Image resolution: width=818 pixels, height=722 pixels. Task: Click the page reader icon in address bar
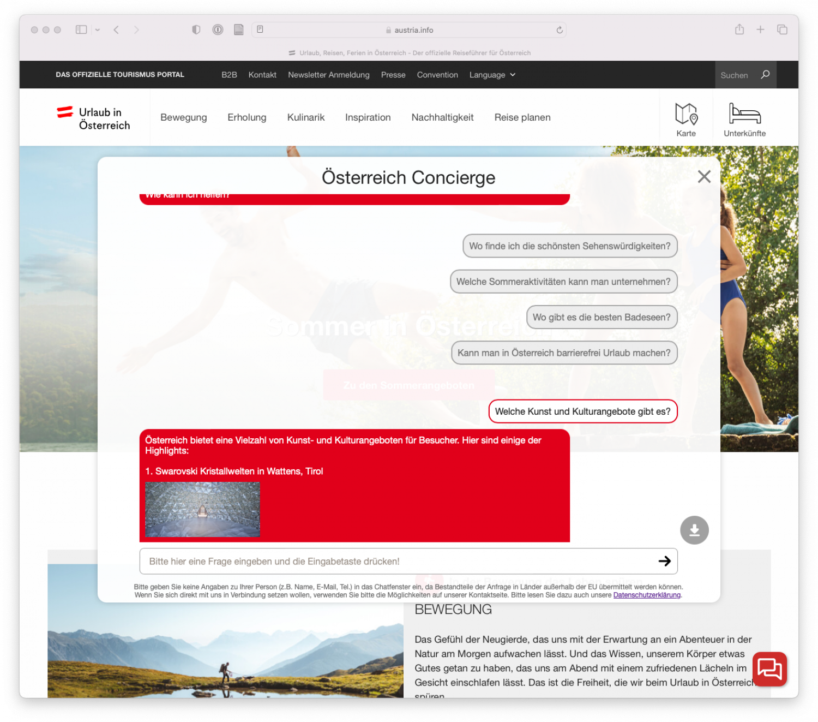pyautogui.click(x=260, y=29)
